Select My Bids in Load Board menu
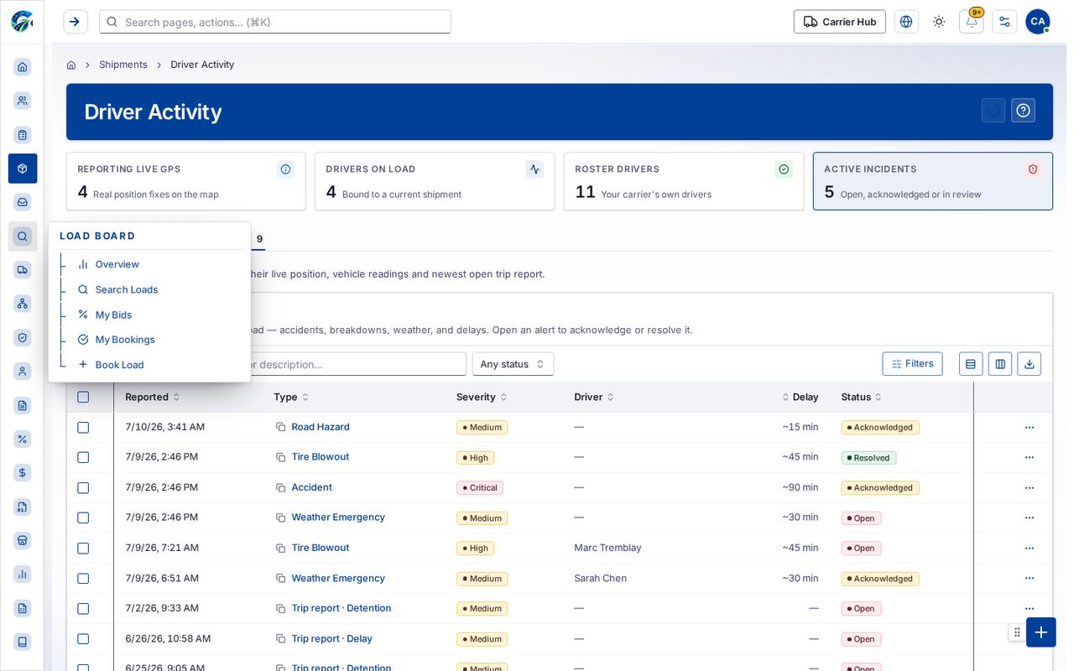This screenshot has width=1074, height=671. (x=113, y=315)
